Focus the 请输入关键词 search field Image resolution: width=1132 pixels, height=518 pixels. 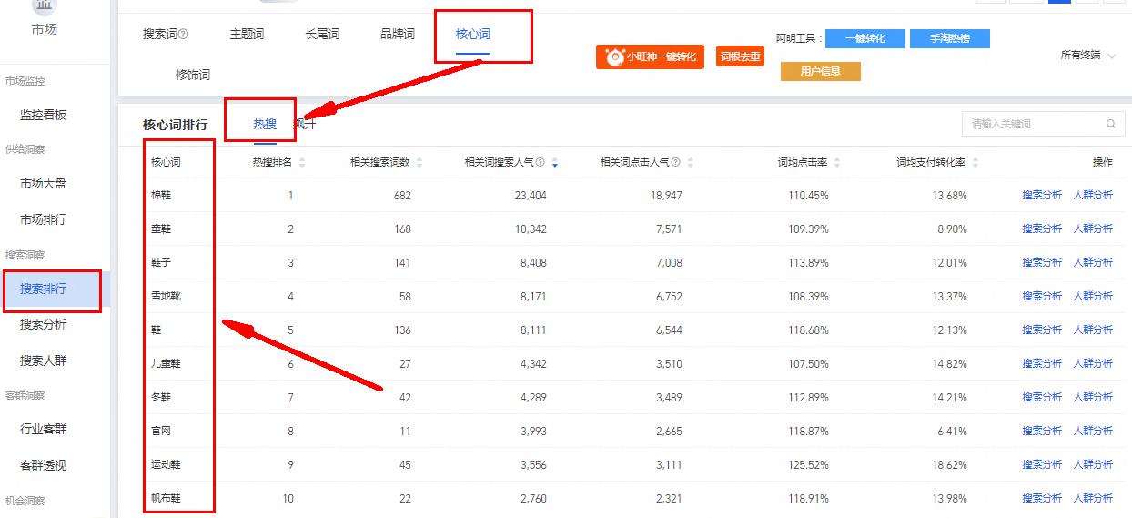coord(1043,124)
